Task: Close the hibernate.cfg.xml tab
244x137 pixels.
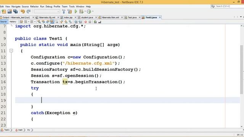Action: coord(58,18)
